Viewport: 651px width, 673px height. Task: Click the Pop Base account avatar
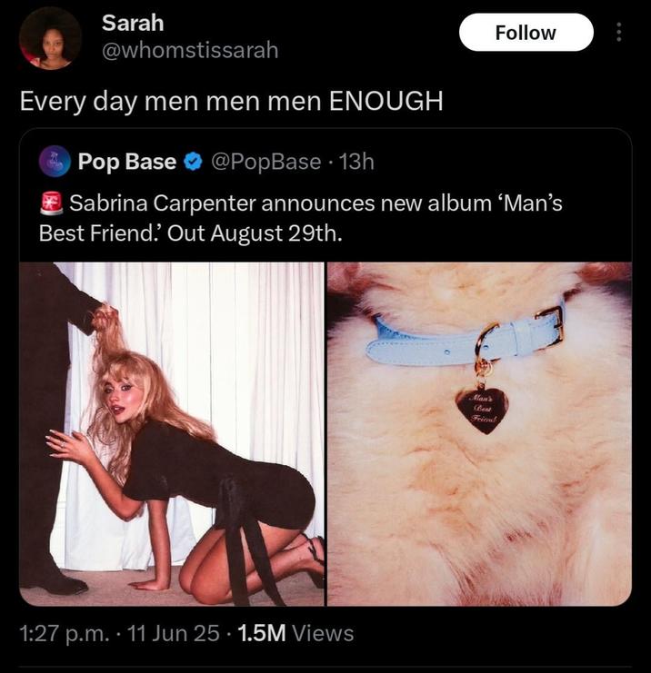tap(55, 162)
